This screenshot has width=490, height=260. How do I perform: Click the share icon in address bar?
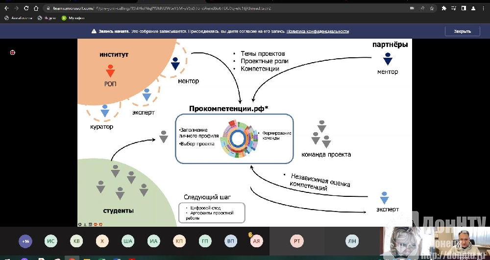pyautogui.click(x=422, y=8)
